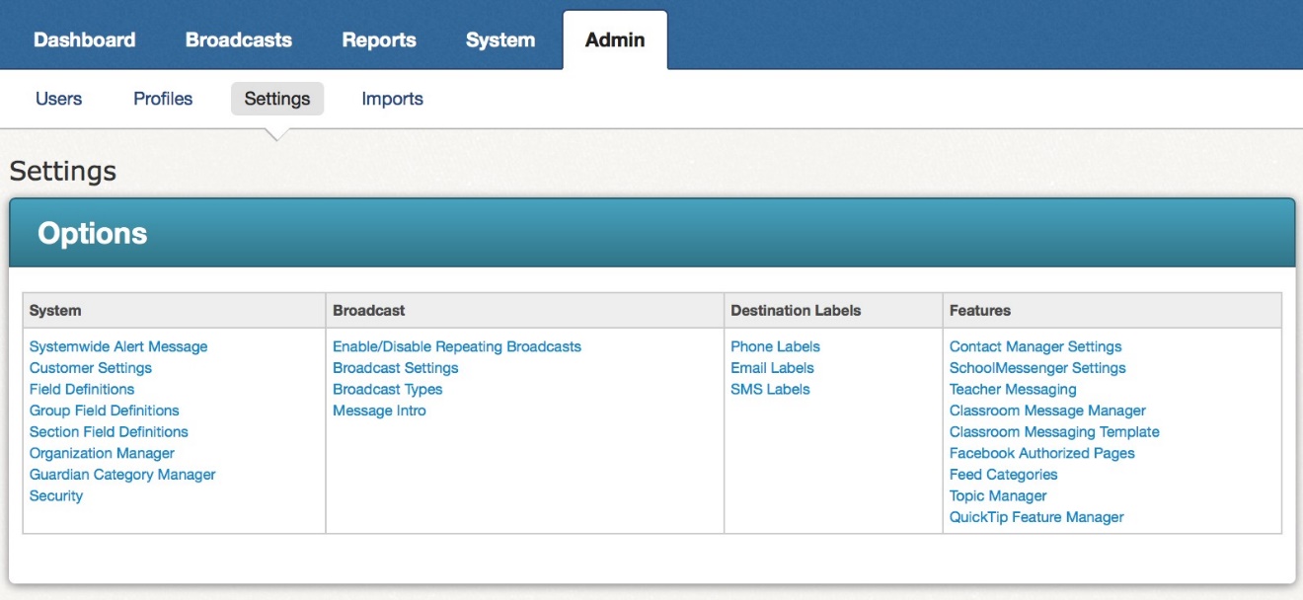Screen dimensions: 1303x600
Task: Switch to the Imports sub-tab
Action: pos(392,99)
